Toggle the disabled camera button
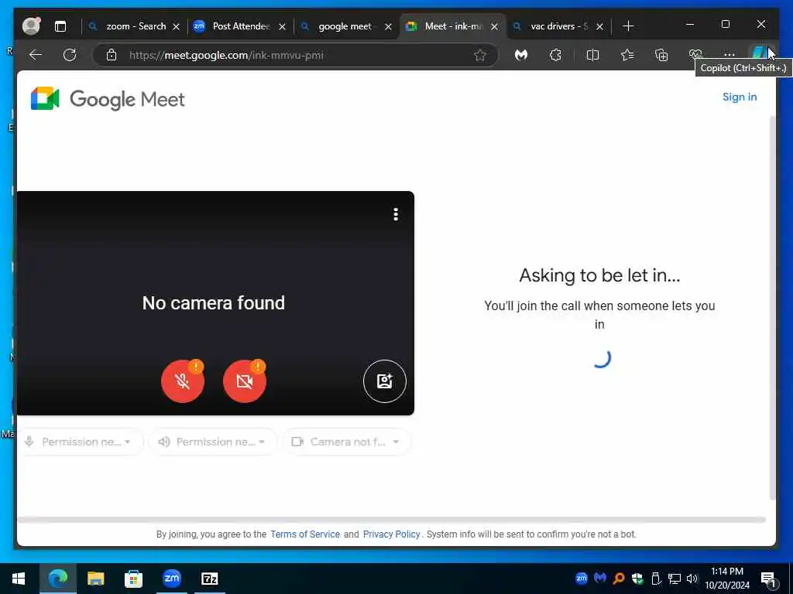 tap(244, 381)
